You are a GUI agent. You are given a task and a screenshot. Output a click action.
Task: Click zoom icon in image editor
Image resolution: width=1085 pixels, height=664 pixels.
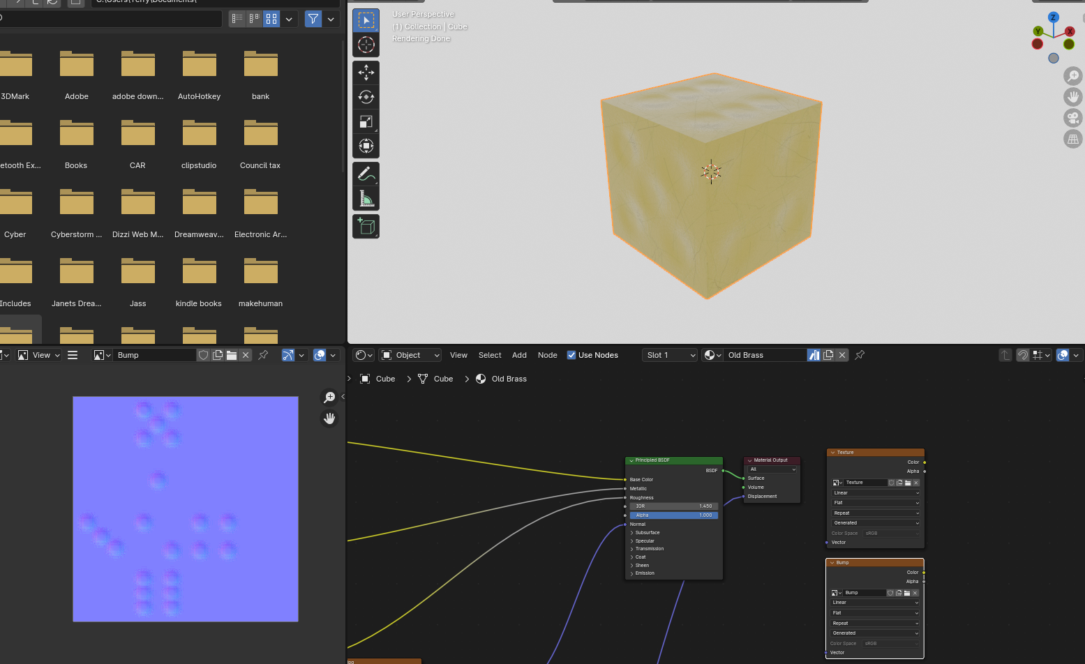pyautogui.click(x=329, y=397)
